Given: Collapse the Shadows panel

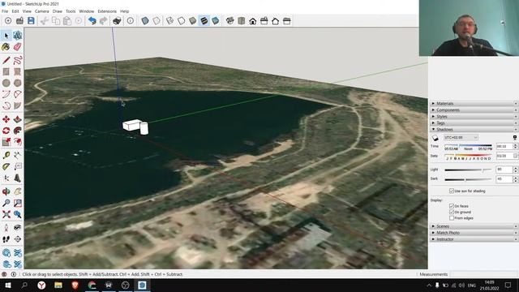Looking at the screenshot, I should pyautogui.click(x=474, y=130).
